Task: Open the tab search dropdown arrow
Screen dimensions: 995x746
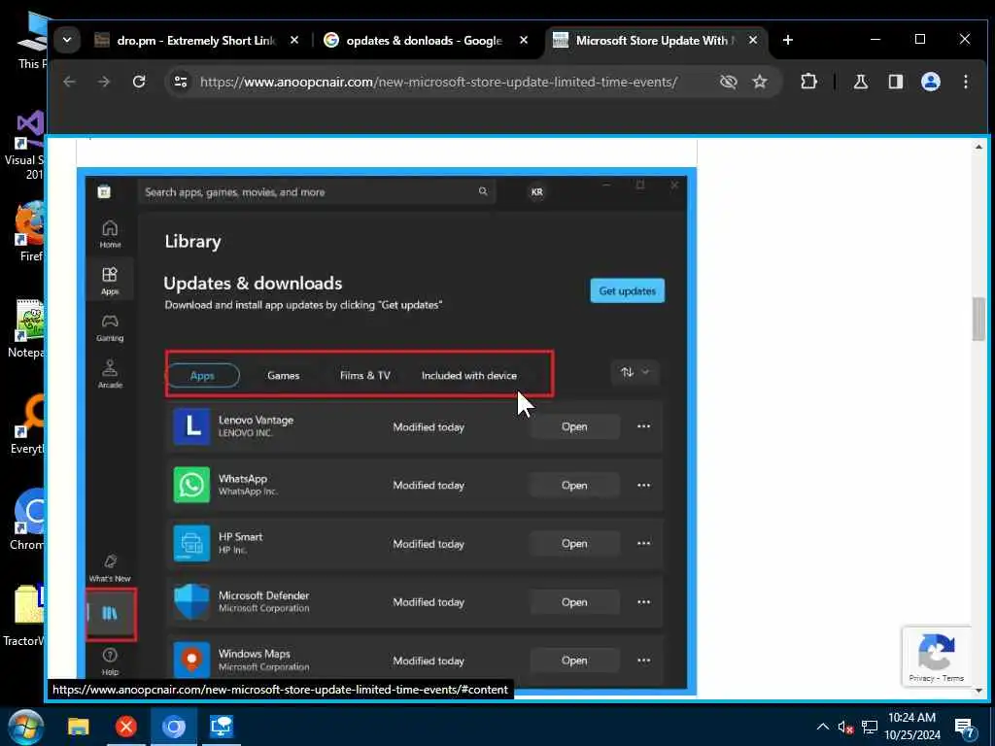Action: (x=67, y=40)
